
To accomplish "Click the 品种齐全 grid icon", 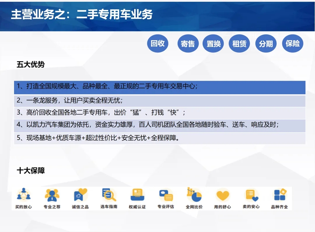I will [279, 195].
